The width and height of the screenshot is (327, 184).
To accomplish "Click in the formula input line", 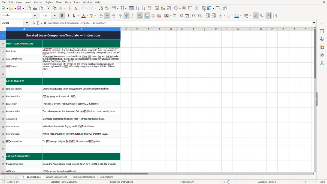I will (x=179, y=23).
